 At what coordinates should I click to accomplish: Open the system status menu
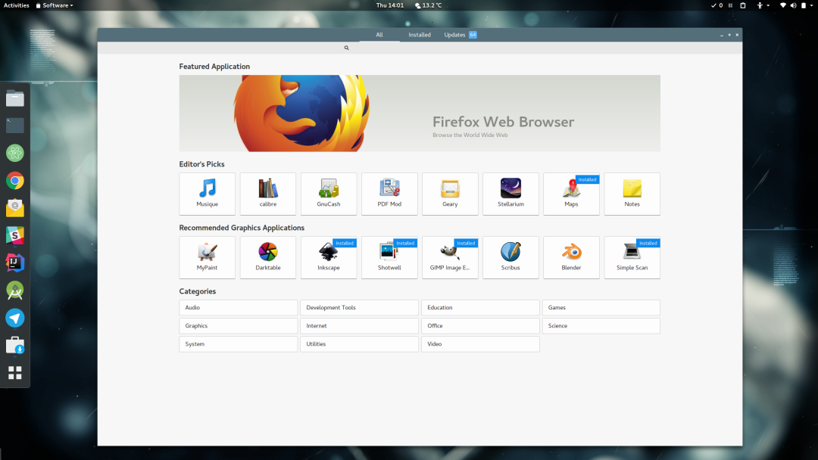[x=796, y=5]
